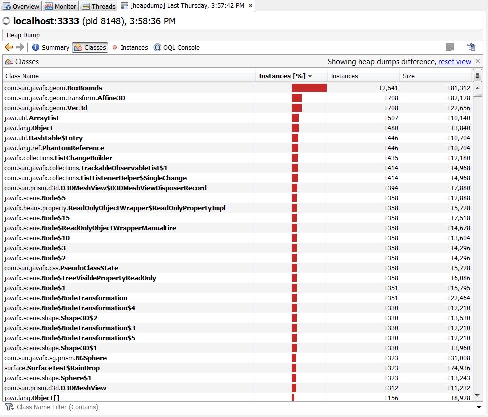Switch to the Monitor tab
This screenshot has height=417, width=488.
coord(61,6)
